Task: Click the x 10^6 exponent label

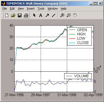Action: pyautogui.click(x=97, y=68)
